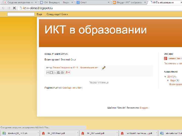Viewport: 182px width, 136px height.
Task: Open the post comments link
Action: tap(89, 67)
